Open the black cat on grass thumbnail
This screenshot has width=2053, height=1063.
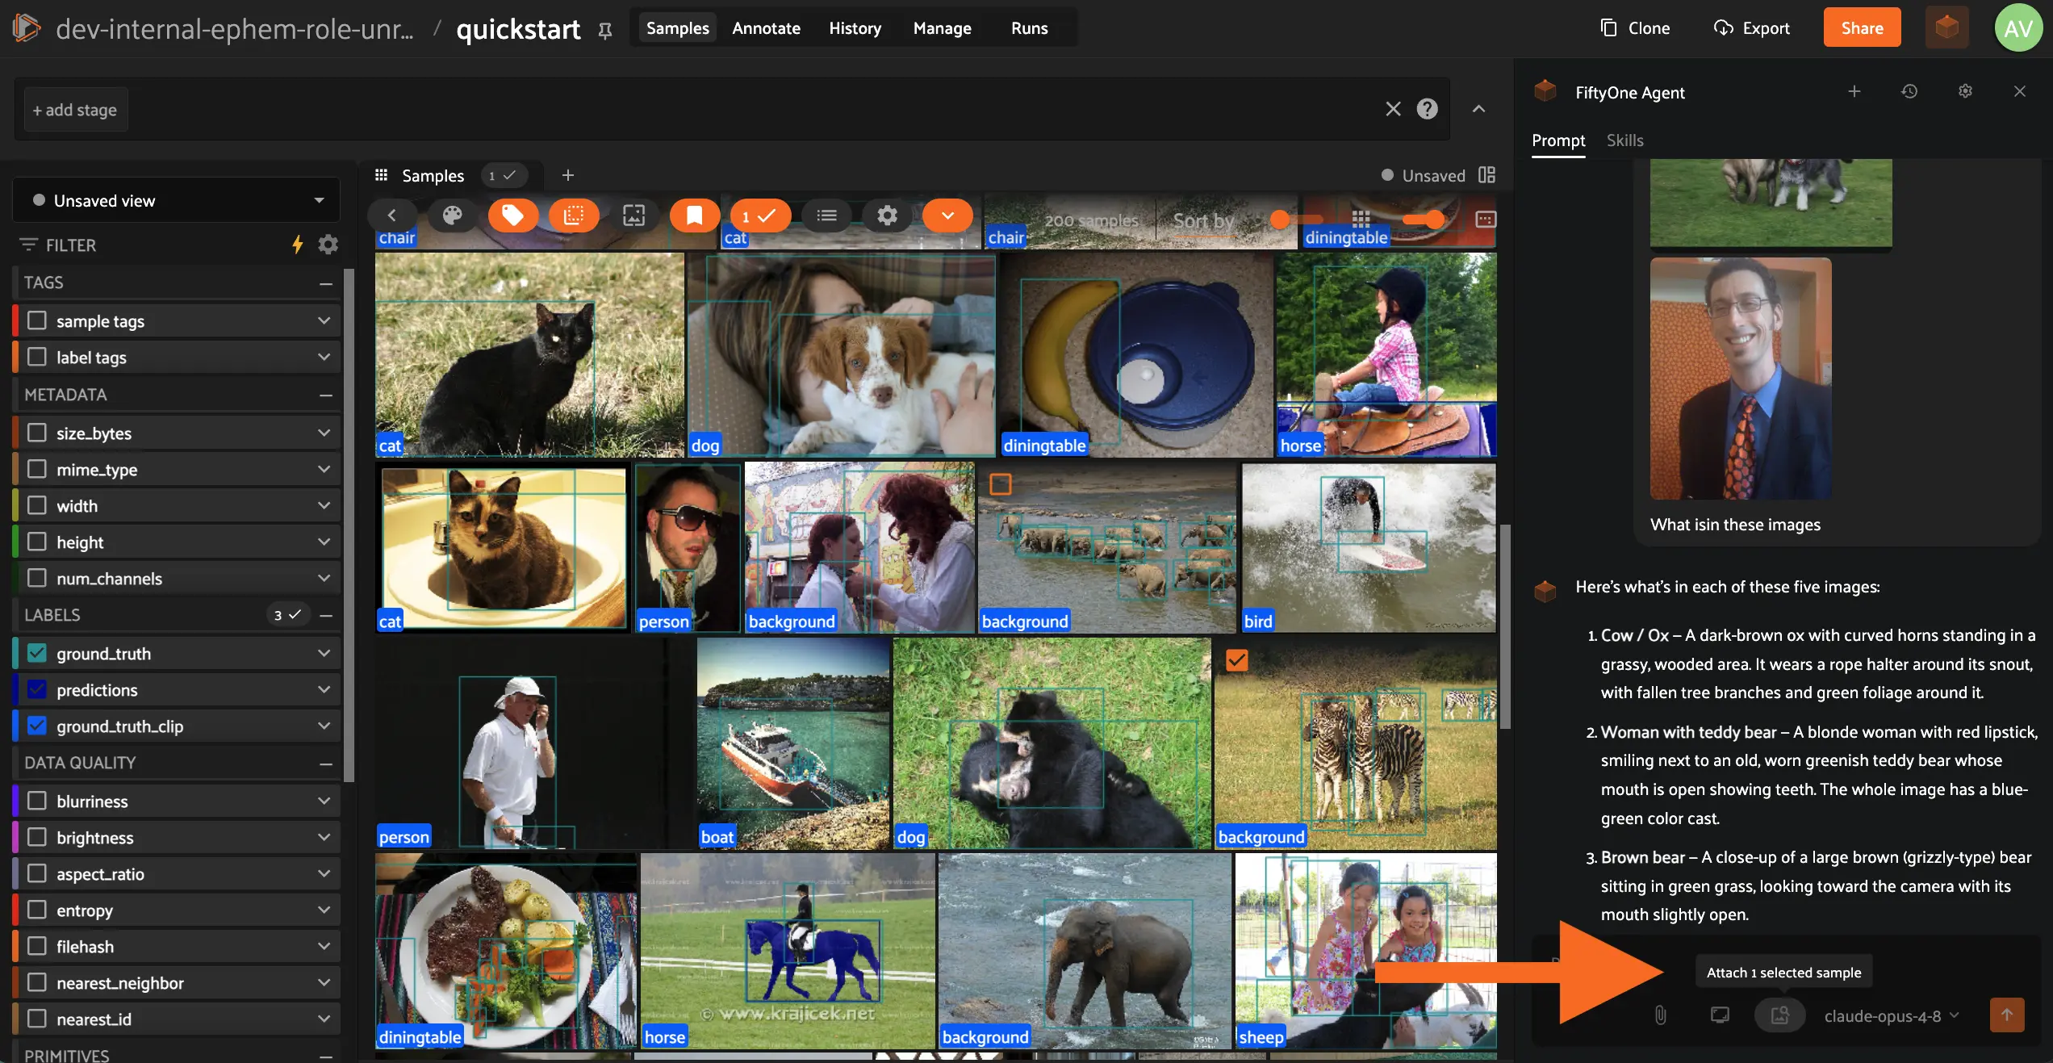pyautogui.click(x=529, y=354)
